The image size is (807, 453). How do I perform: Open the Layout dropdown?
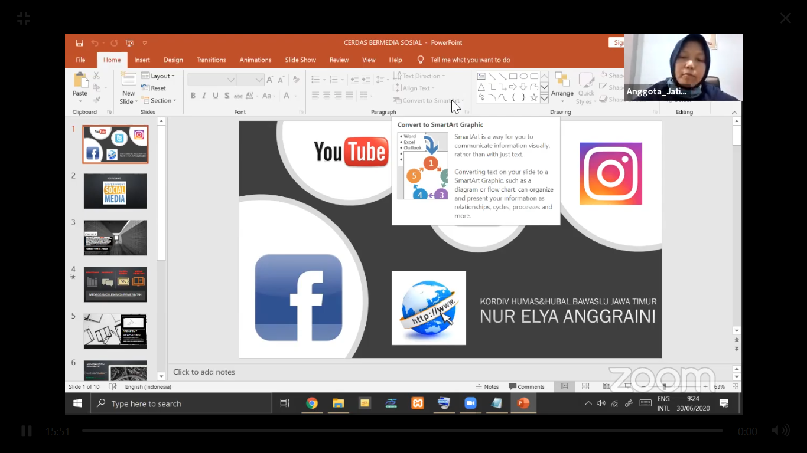click(x=157, y=76)
